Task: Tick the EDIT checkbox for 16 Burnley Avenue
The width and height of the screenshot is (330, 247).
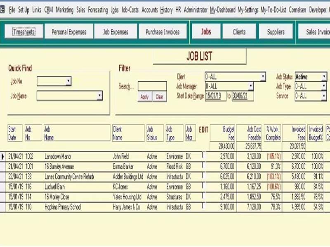Action: [204, 165]
